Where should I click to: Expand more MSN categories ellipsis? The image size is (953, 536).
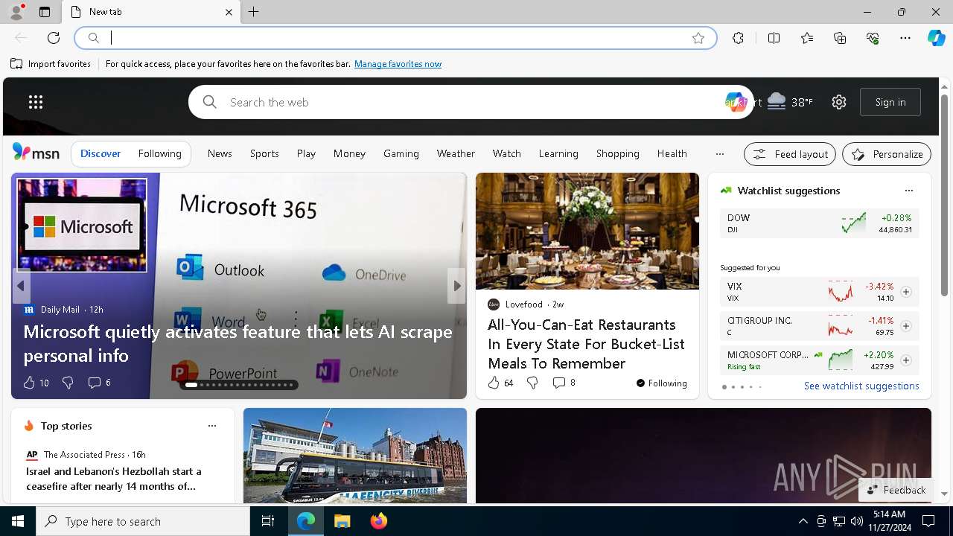(x=719, y=154)
